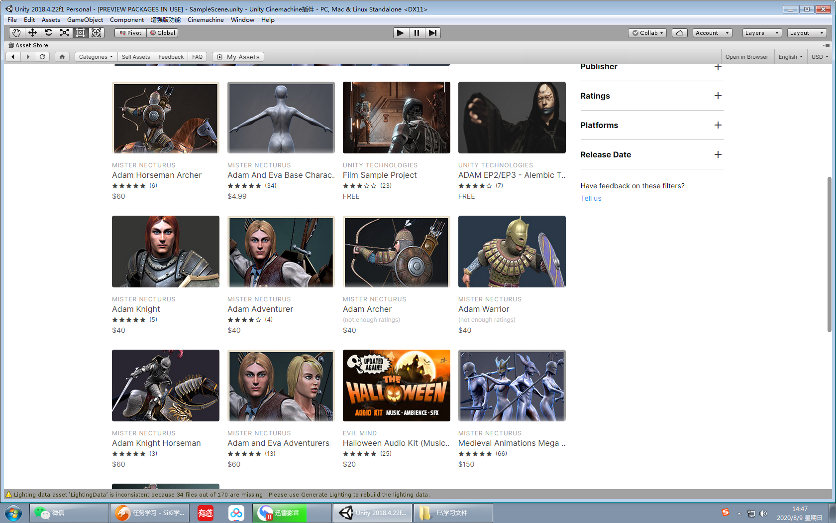Click Open in Browser
The width and height of the screenshot is (836, 523).
[746, 57]
